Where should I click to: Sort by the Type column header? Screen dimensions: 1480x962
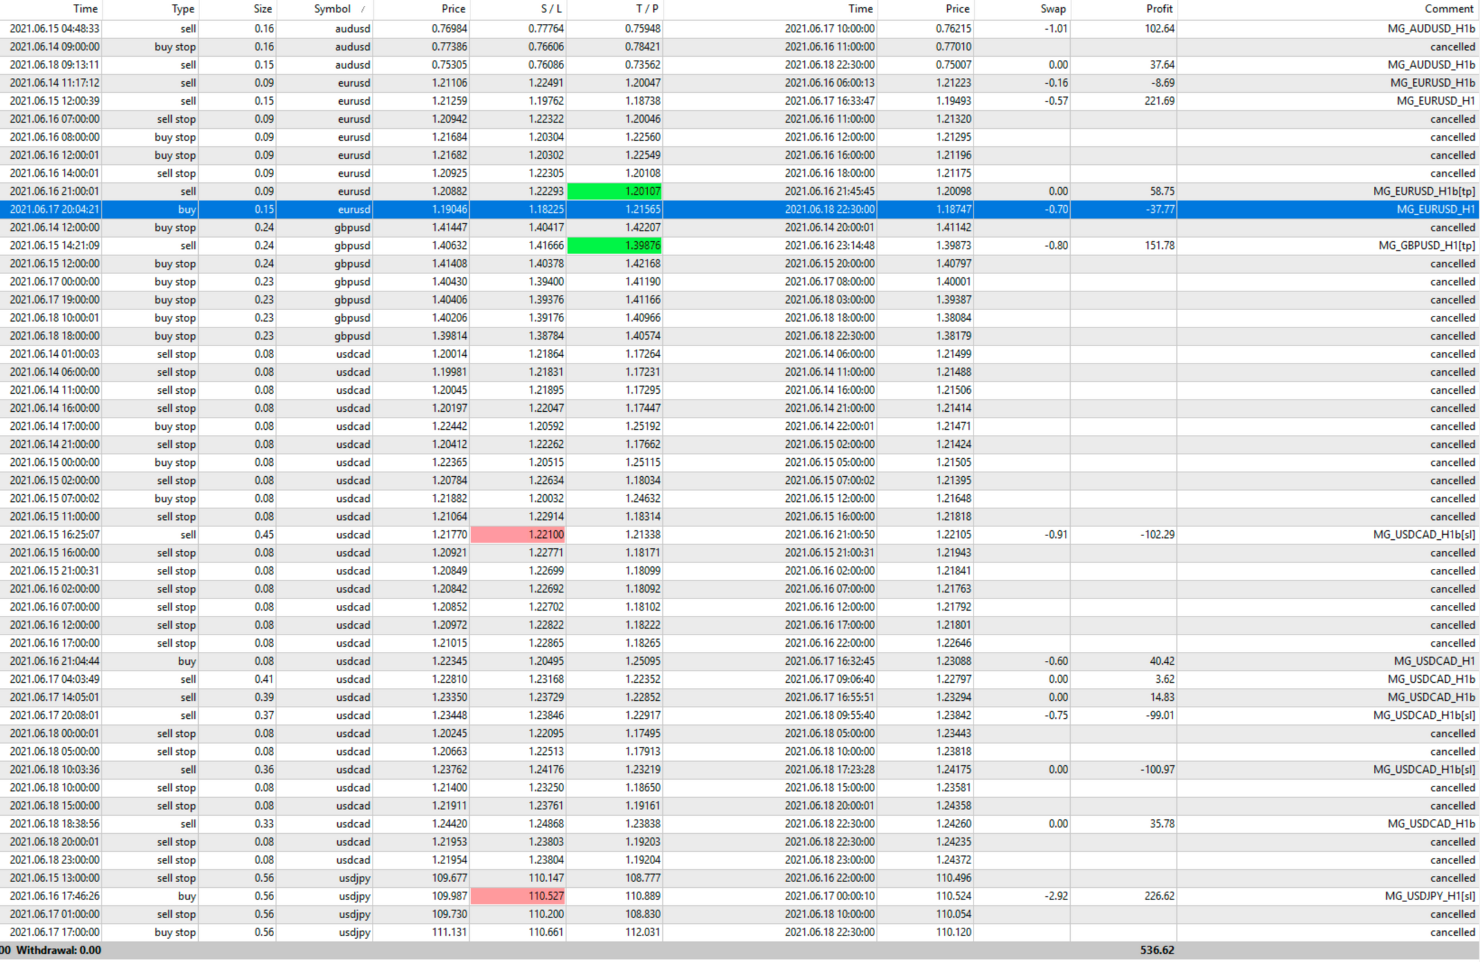(x=182, y=9)
